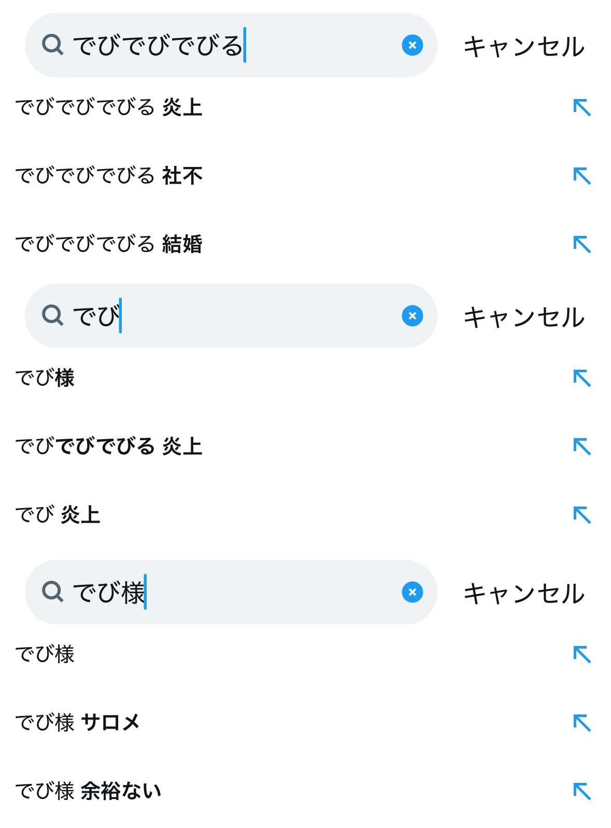Select suggestion でび様 余裕ない
The height and width of the screenshot is (828, 611).
click(x=89, y=791)
